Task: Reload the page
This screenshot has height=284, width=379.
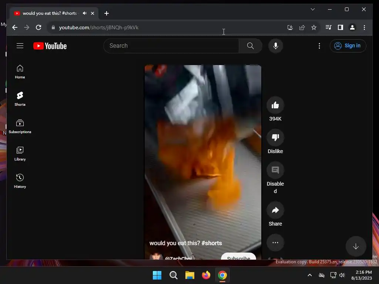Action: 38,27
